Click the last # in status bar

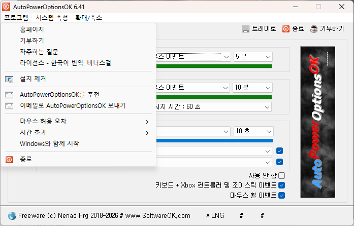click(x=262, y=216)
